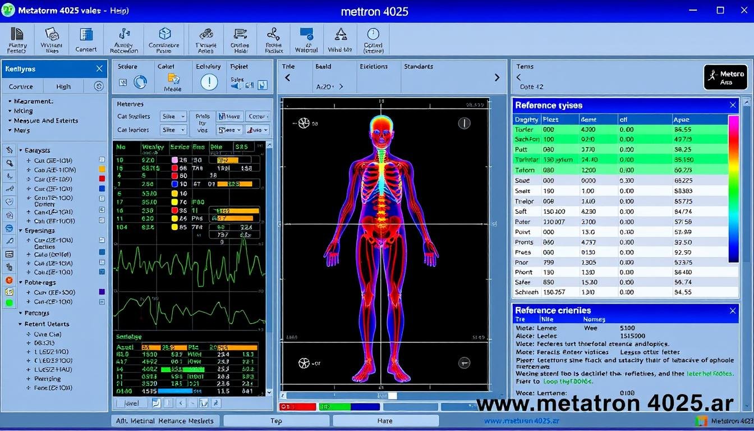
Task: Open the Site dropdown next to Cat Stellers
Action: tap(173, 116)
